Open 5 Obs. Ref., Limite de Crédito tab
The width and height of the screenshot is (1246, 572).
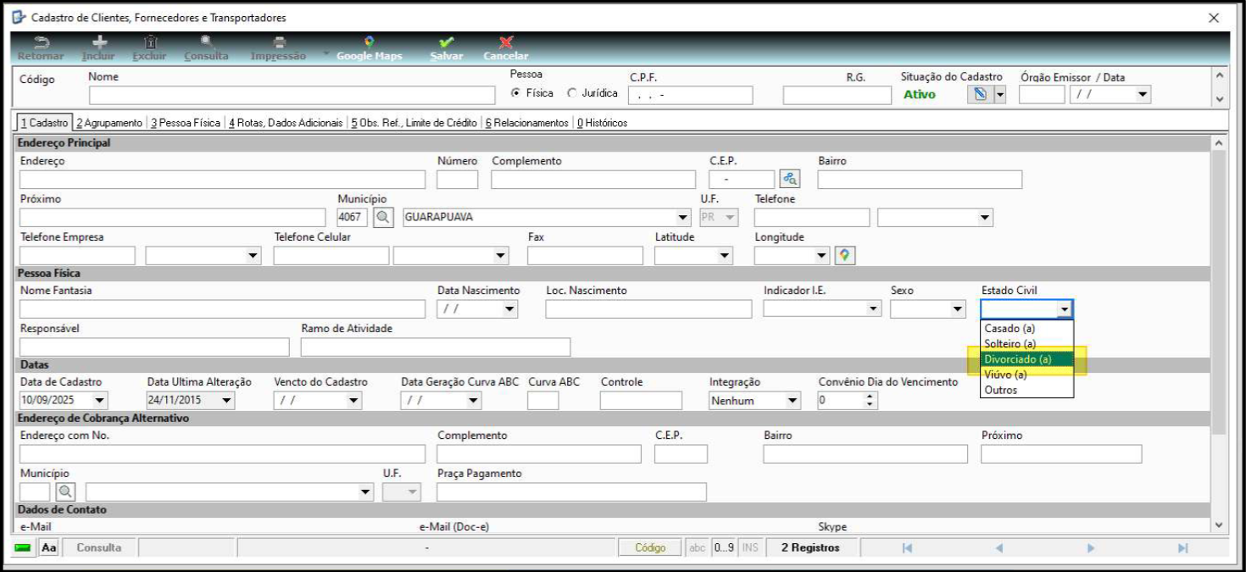(x=414, y=123)
